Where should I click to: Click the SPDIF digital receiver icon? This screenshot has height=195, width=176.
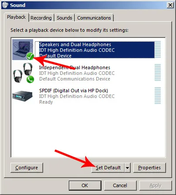coord(22,96)
